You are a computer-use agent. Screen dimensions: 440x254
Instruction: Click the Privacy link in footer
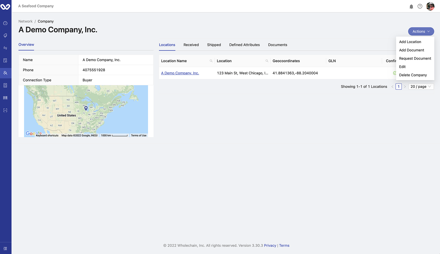[x=270, y=245]
